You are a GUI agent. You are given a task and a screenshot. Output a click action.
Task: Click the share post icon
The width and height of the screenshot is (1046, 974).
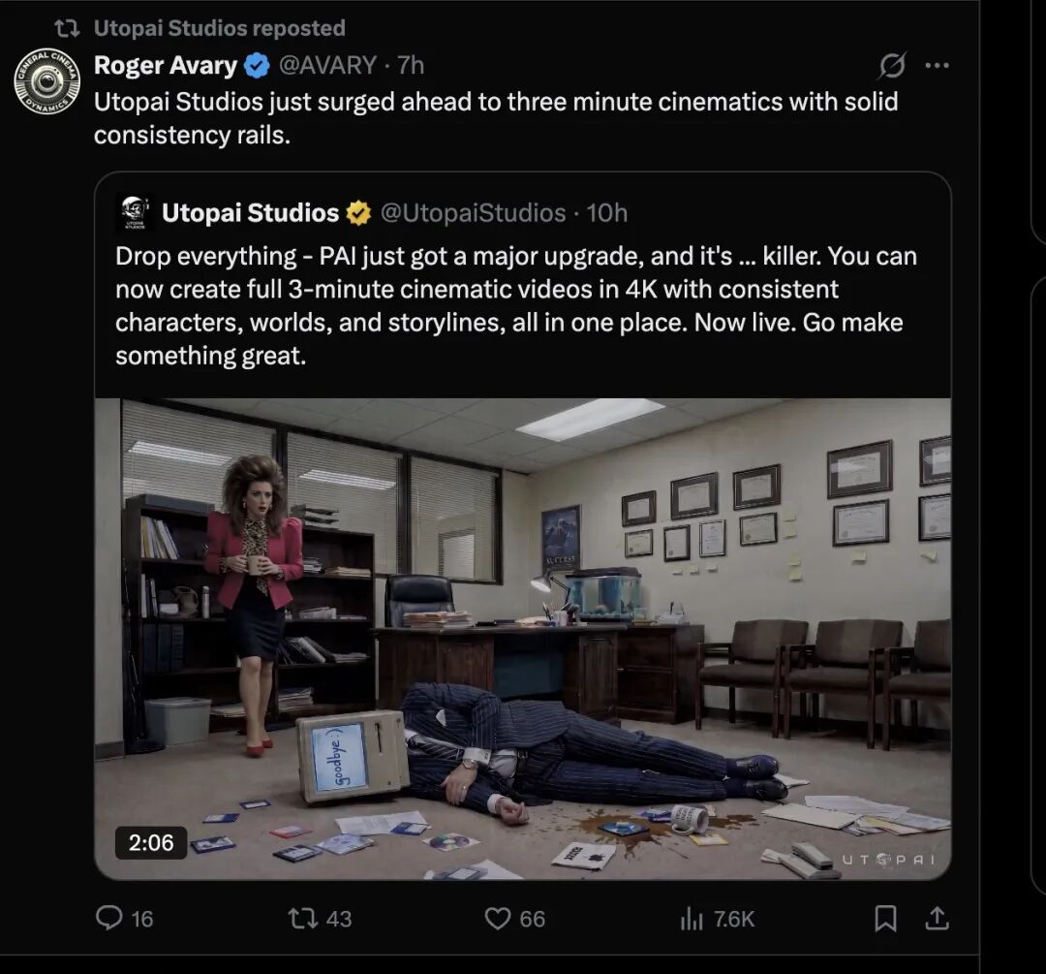tap(937, 918)
